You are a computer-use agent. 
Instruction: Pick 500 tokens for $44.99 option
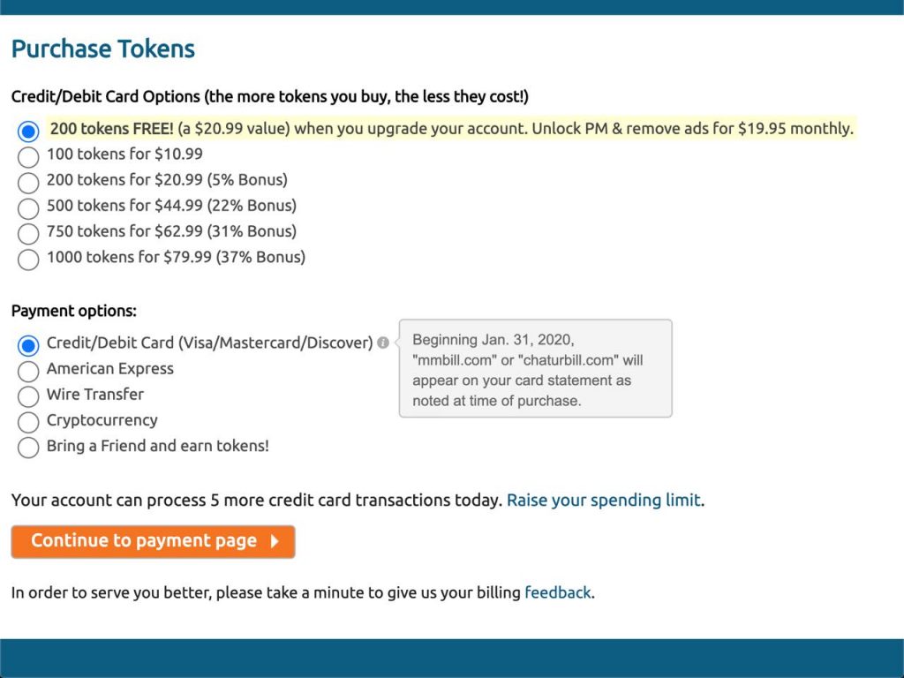pyautogui.click(x=28, y=207)
